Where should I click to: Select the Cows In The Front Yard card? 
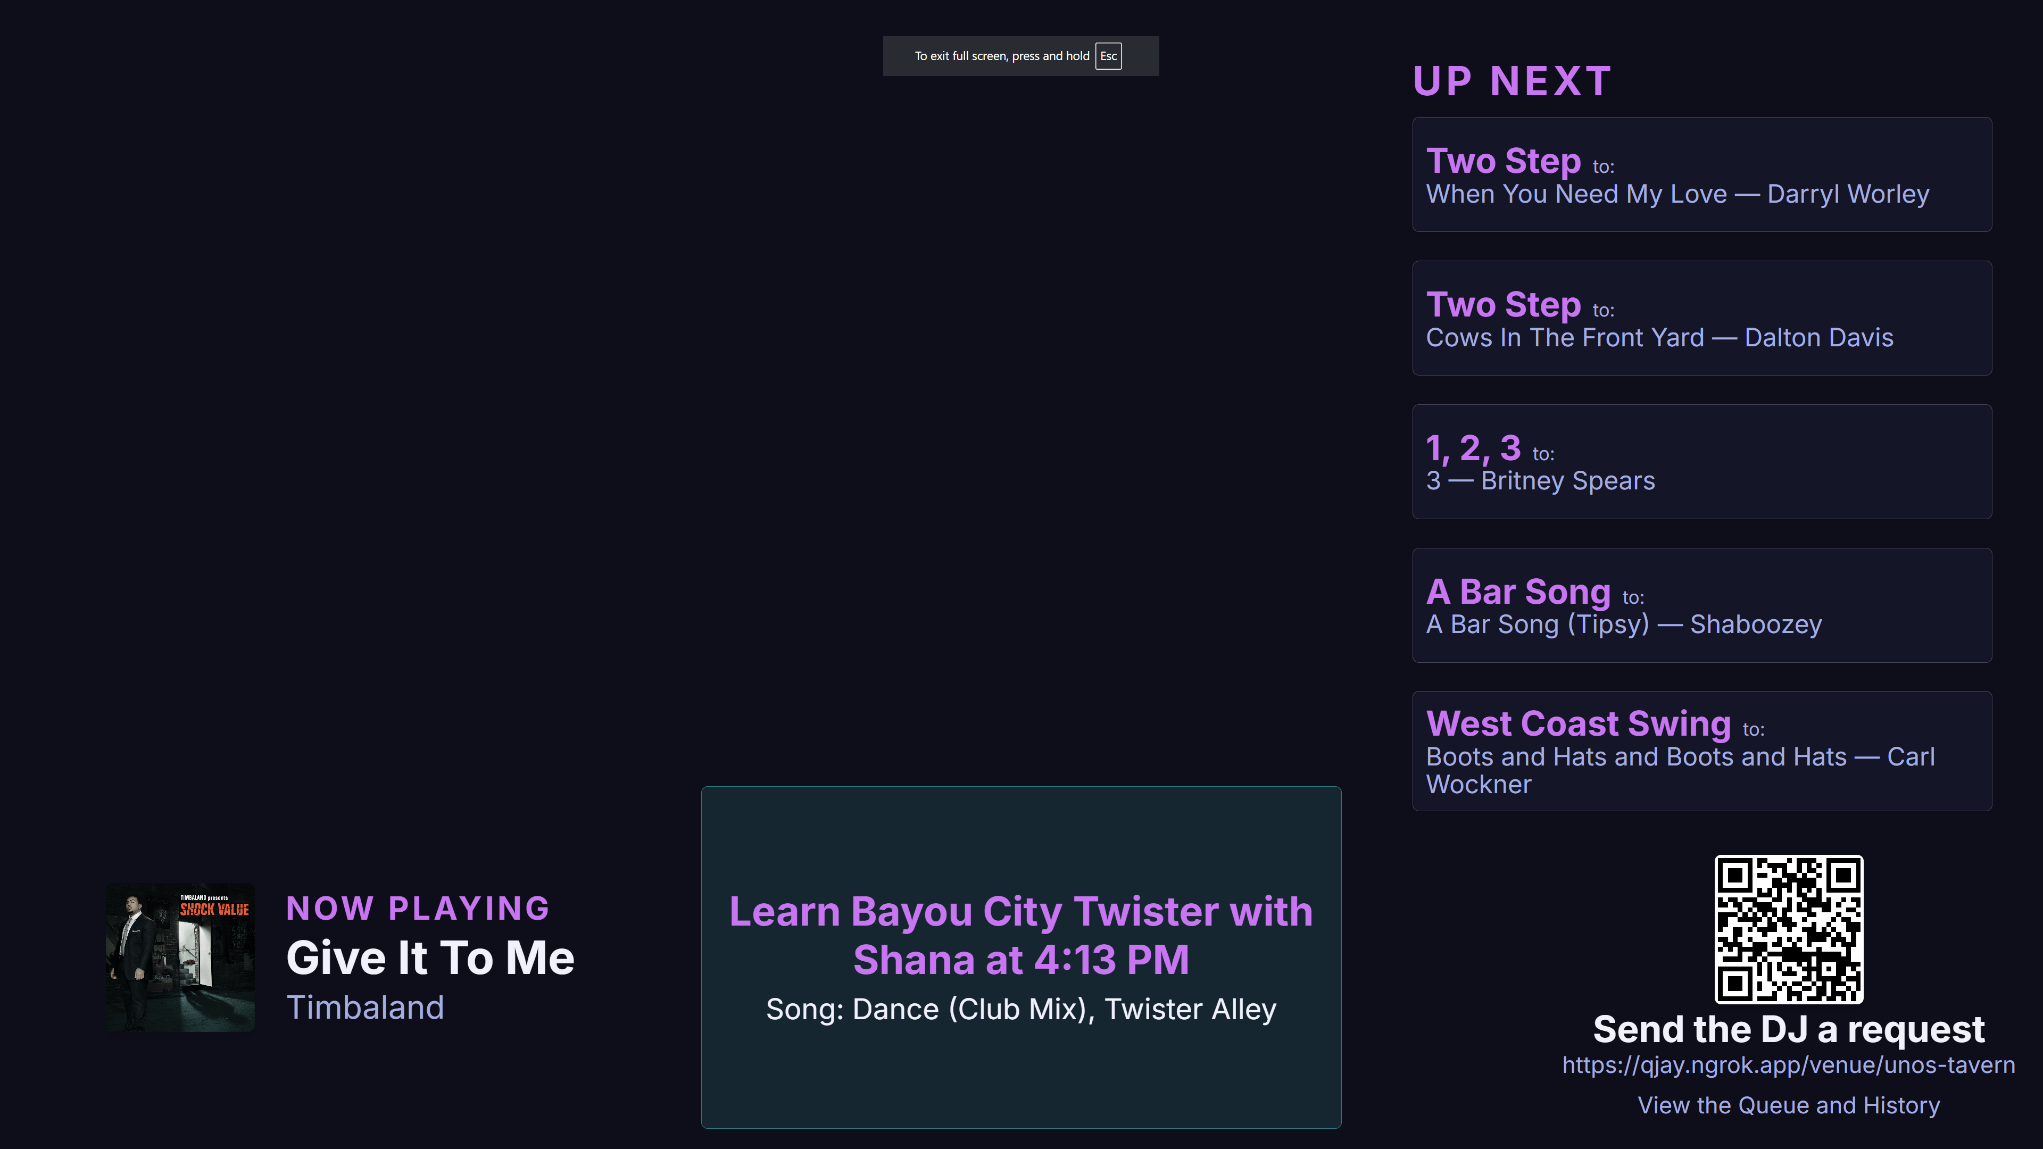click(x=1701, y=318)
